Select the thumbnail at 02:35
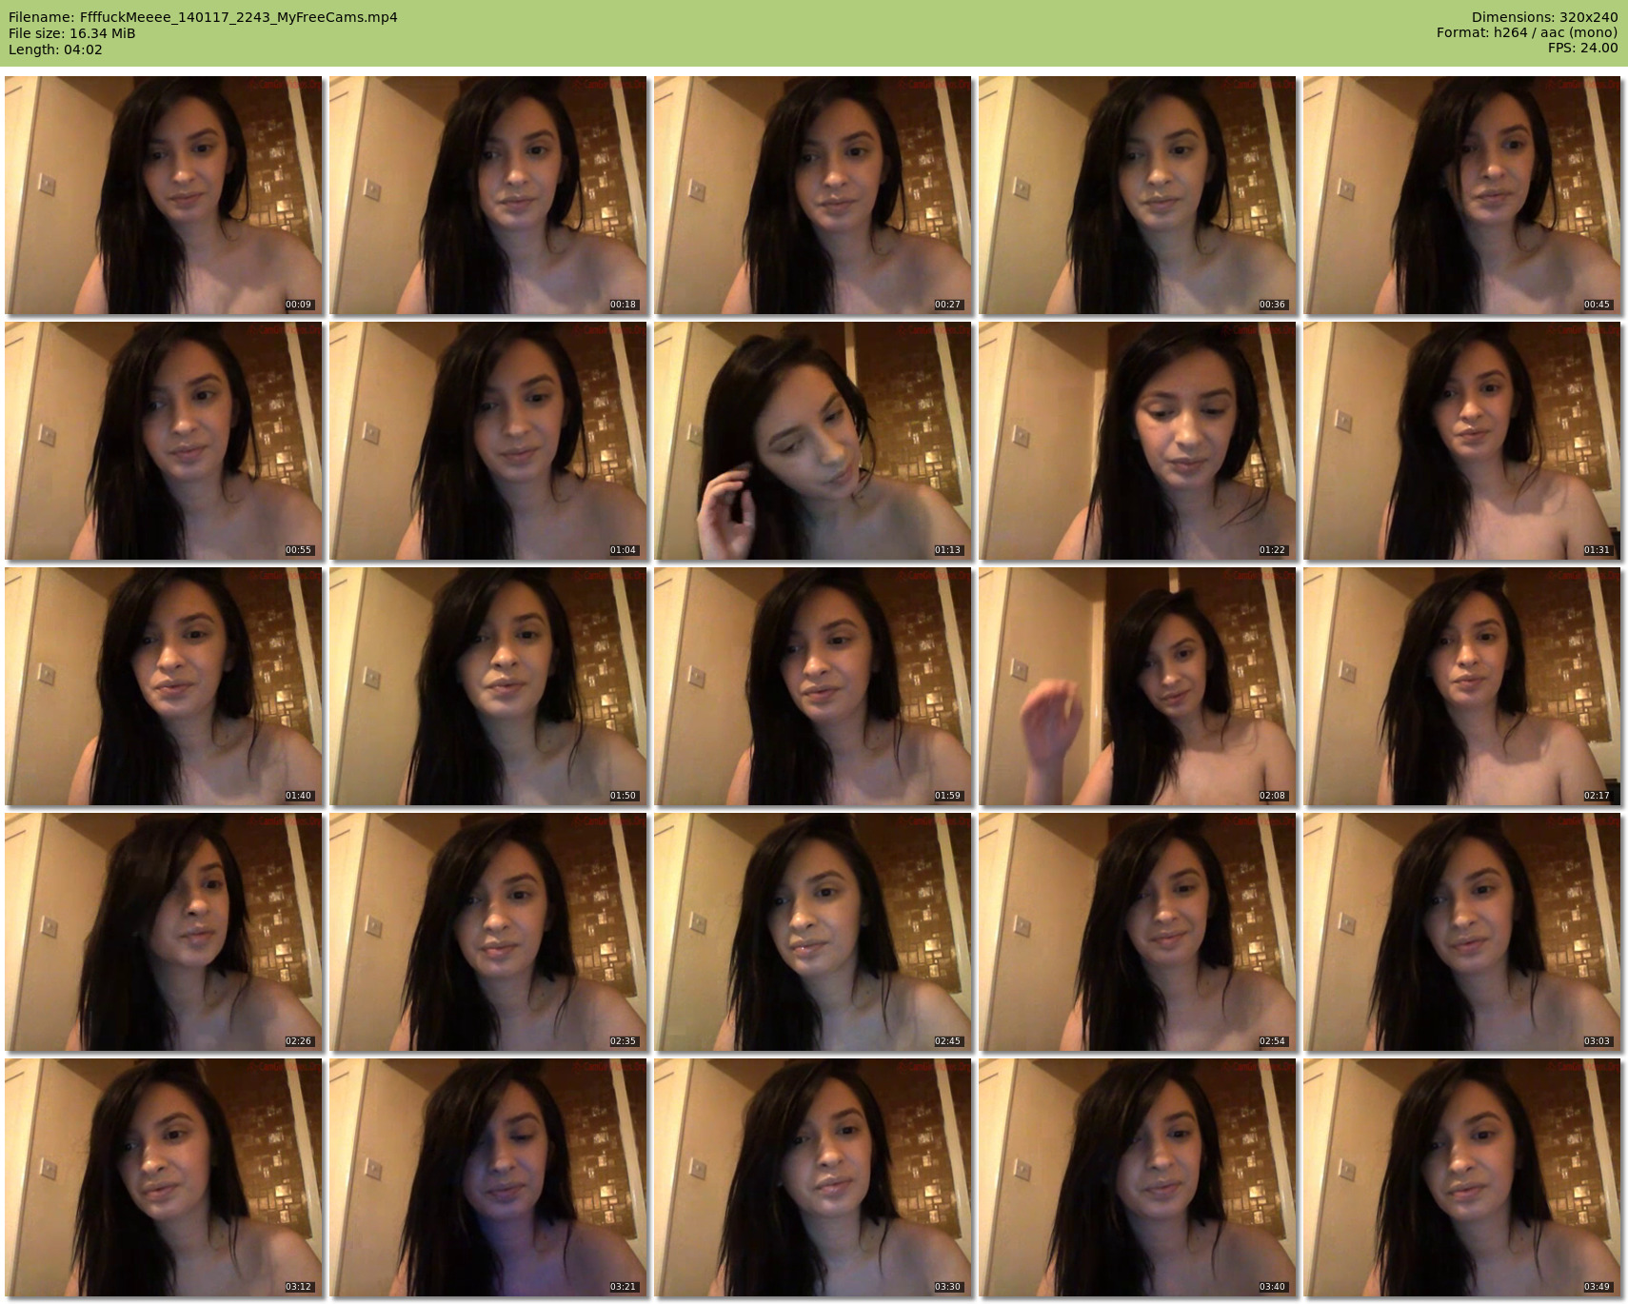 coord(488,932)
